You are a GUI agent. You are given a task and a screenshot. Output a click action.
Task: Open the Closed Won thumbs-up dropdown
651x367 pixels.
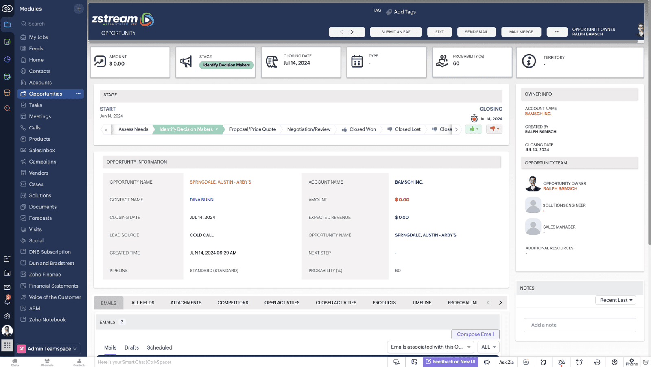coord(474,129)
